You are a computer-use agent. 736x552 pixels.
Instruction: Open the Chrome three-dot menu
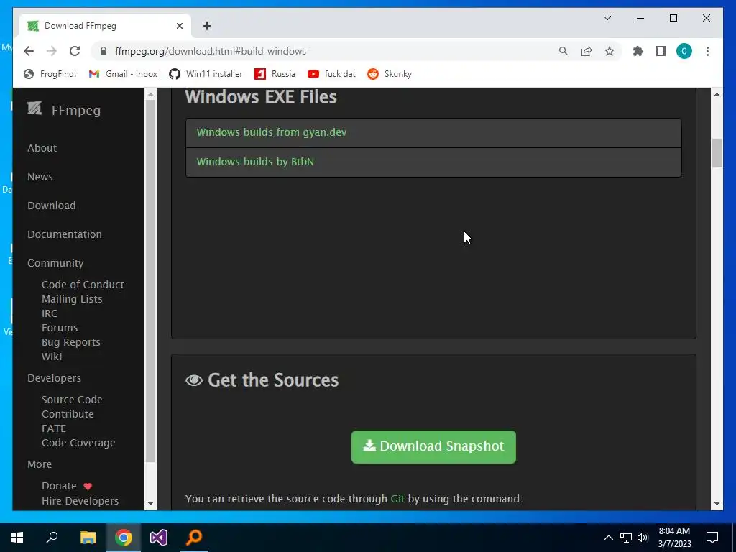point(707,51)
